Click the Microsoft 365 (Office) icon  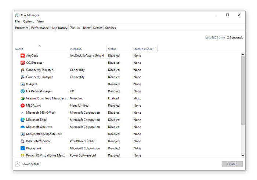pos(22,113)
